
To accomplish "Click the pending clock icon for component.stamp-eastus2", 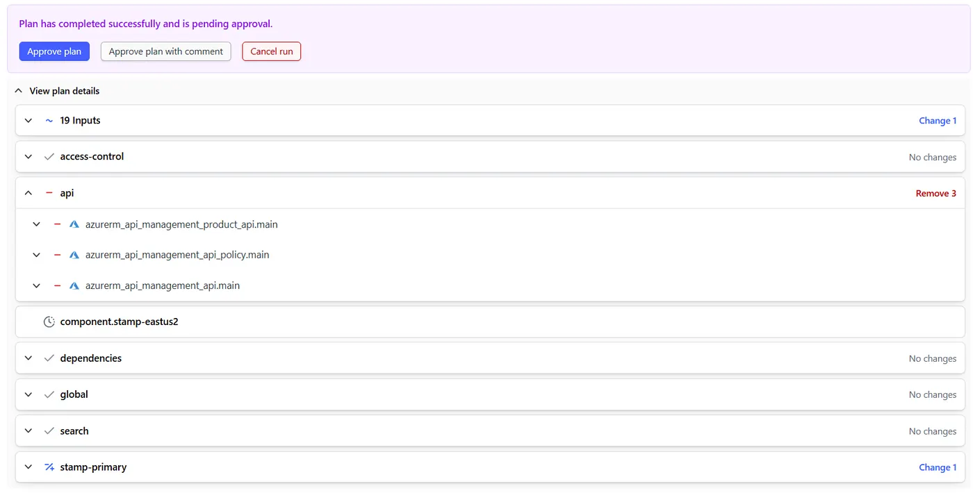I will (x=49, y=322).
